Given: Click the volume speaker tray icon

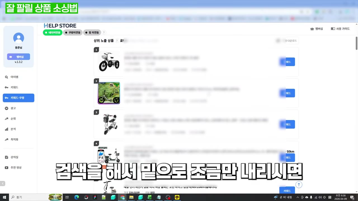Looking at the screenshot, I should tap(320, 197).
